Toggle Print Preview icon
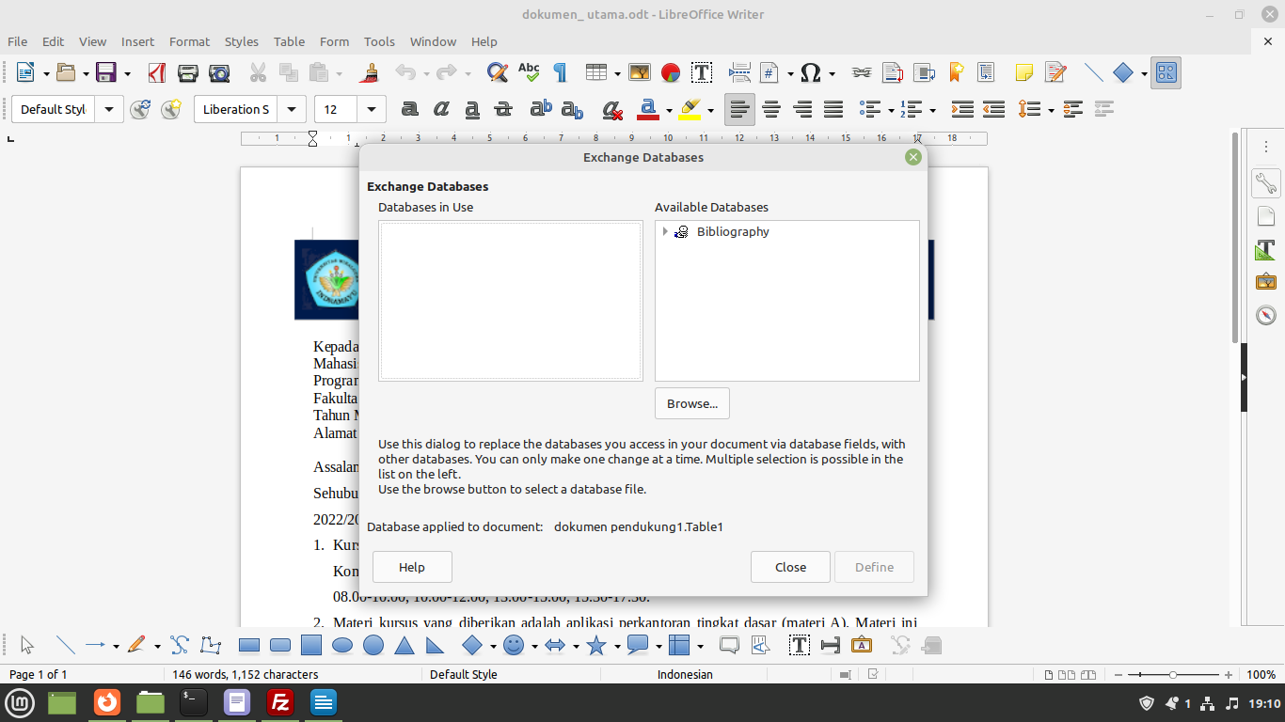Image resolution: width=1285 pixels, height=722 pixels. click(x=219, y=72)
